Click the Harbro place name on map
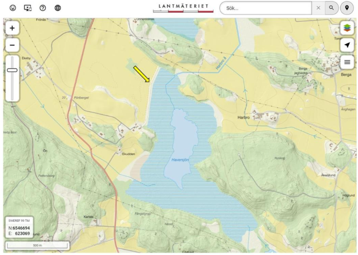The width and height of the screenshot is (358, 255). (x=244, y=117)
